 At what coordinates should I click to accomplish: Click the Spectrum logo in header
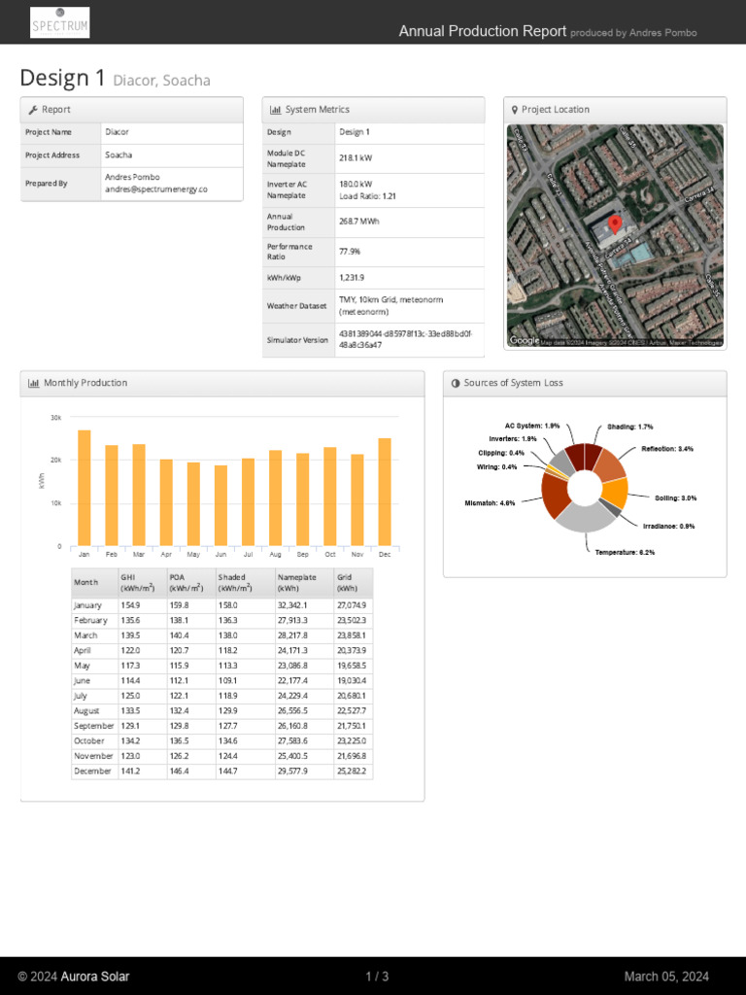pos(59,22)
